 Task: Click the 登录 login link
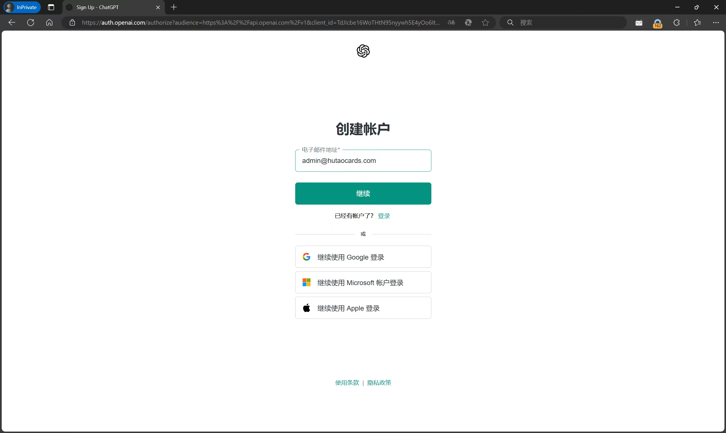pos(384,216)
